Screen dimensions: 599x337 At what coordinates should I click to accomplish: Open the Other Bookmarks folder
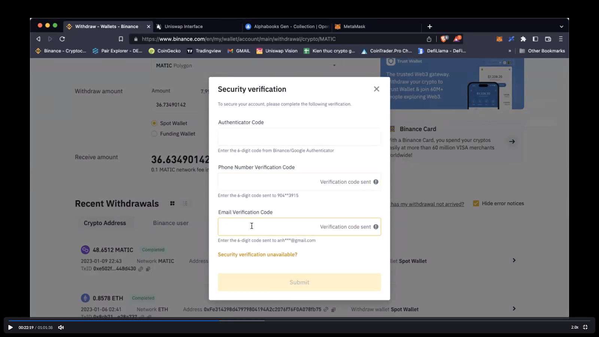tap(542, 51)
